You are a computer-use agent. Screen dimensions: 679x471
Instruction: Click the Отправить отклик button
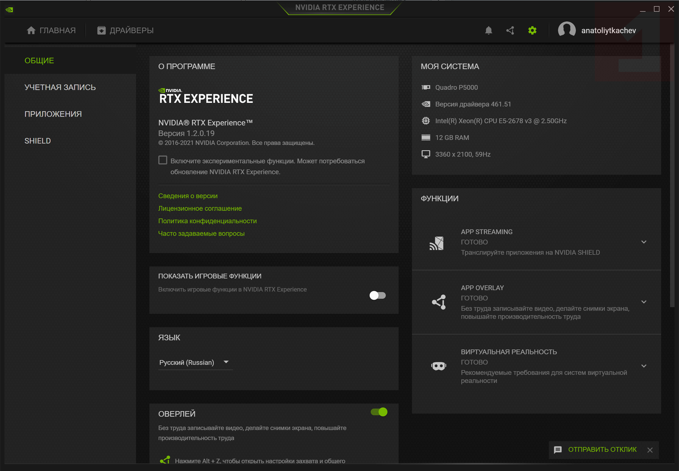coord(602,450)
